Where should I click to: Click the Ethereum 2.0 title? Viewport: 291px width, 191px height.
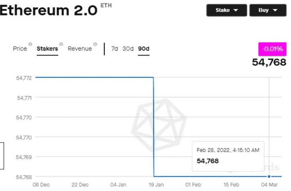coord(48,10)
